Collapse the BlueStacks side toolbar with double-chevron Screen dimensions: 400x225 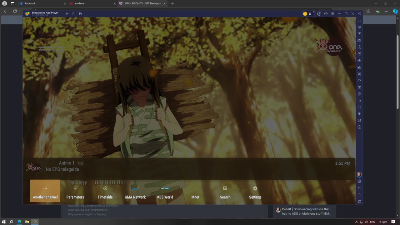point(359,14)
